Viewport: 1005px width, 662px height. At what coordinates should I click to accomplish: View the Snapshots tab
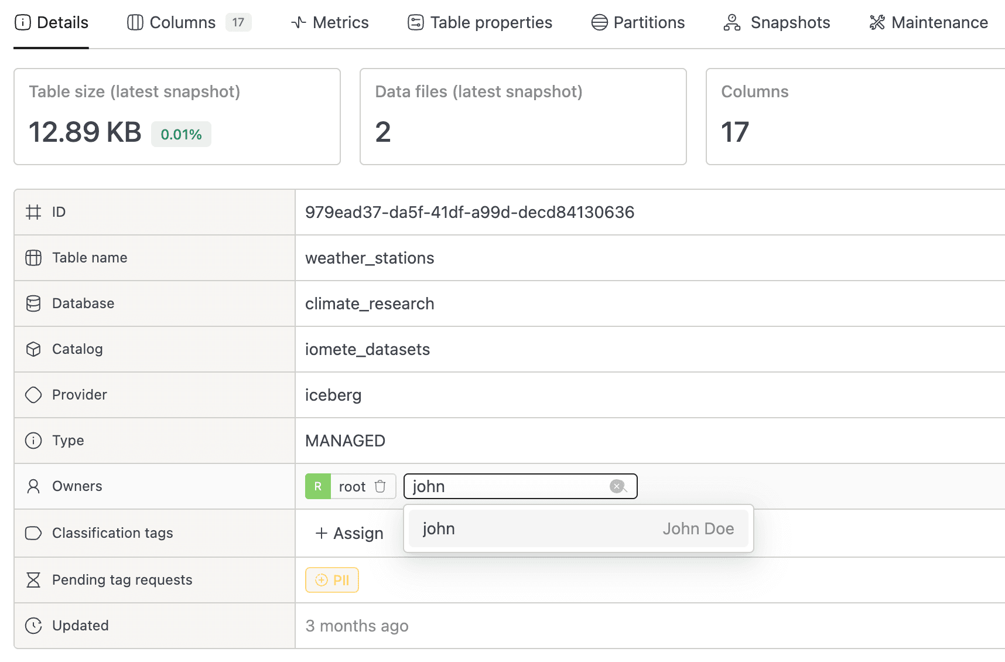[x=777, y=22]
